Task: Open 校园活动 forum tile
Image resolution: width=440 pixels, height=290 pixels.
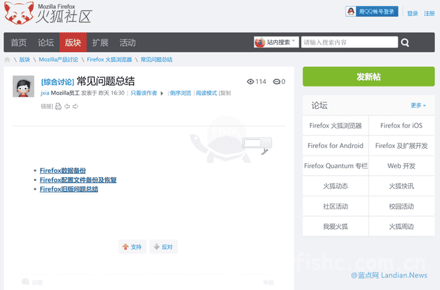Action: [401, 206]
